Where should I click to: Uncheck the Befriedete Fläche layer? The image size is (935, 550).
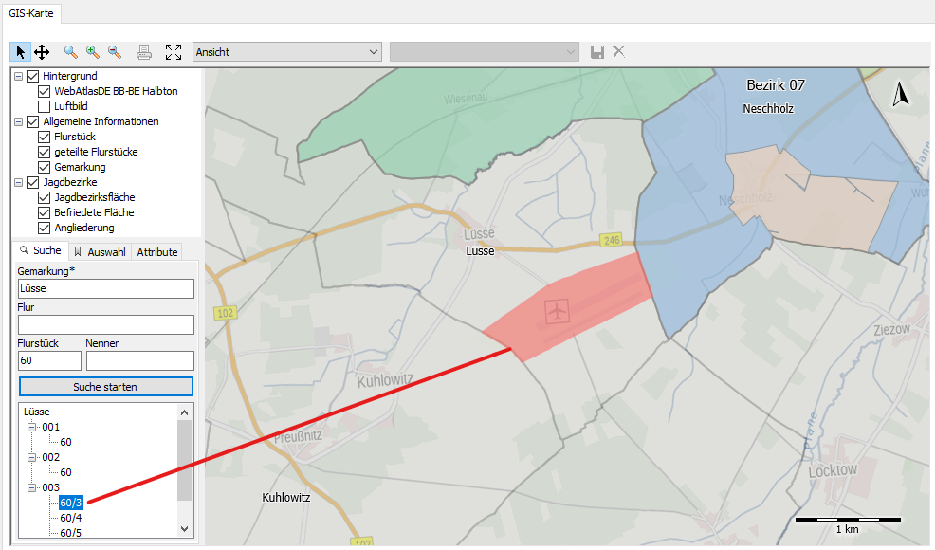point(45,213)
